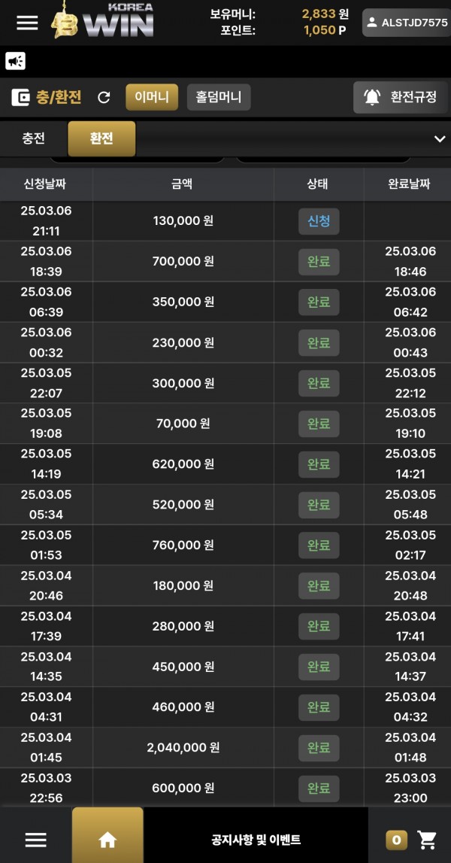Click the 신청 status on 130,000 원 row

click(319, 221)
